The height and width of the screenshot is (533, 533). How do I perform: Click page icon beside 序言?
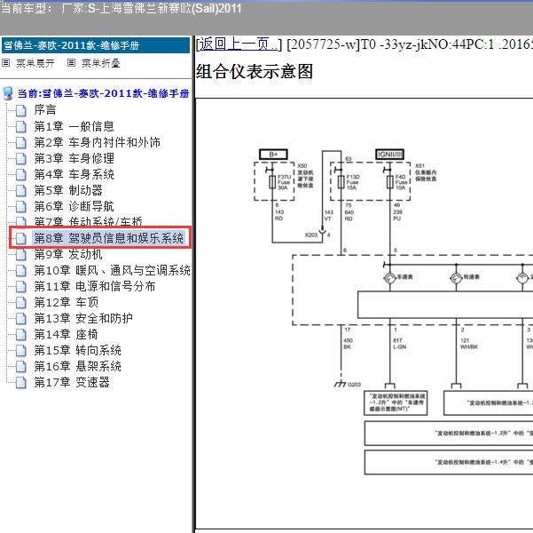click(21, 110)
